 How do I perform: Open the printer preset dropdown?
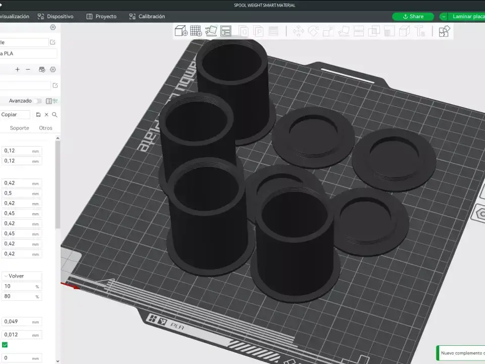coord(24,42)
